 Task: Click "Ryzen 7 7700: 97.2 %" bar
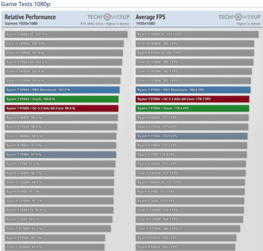60,164
